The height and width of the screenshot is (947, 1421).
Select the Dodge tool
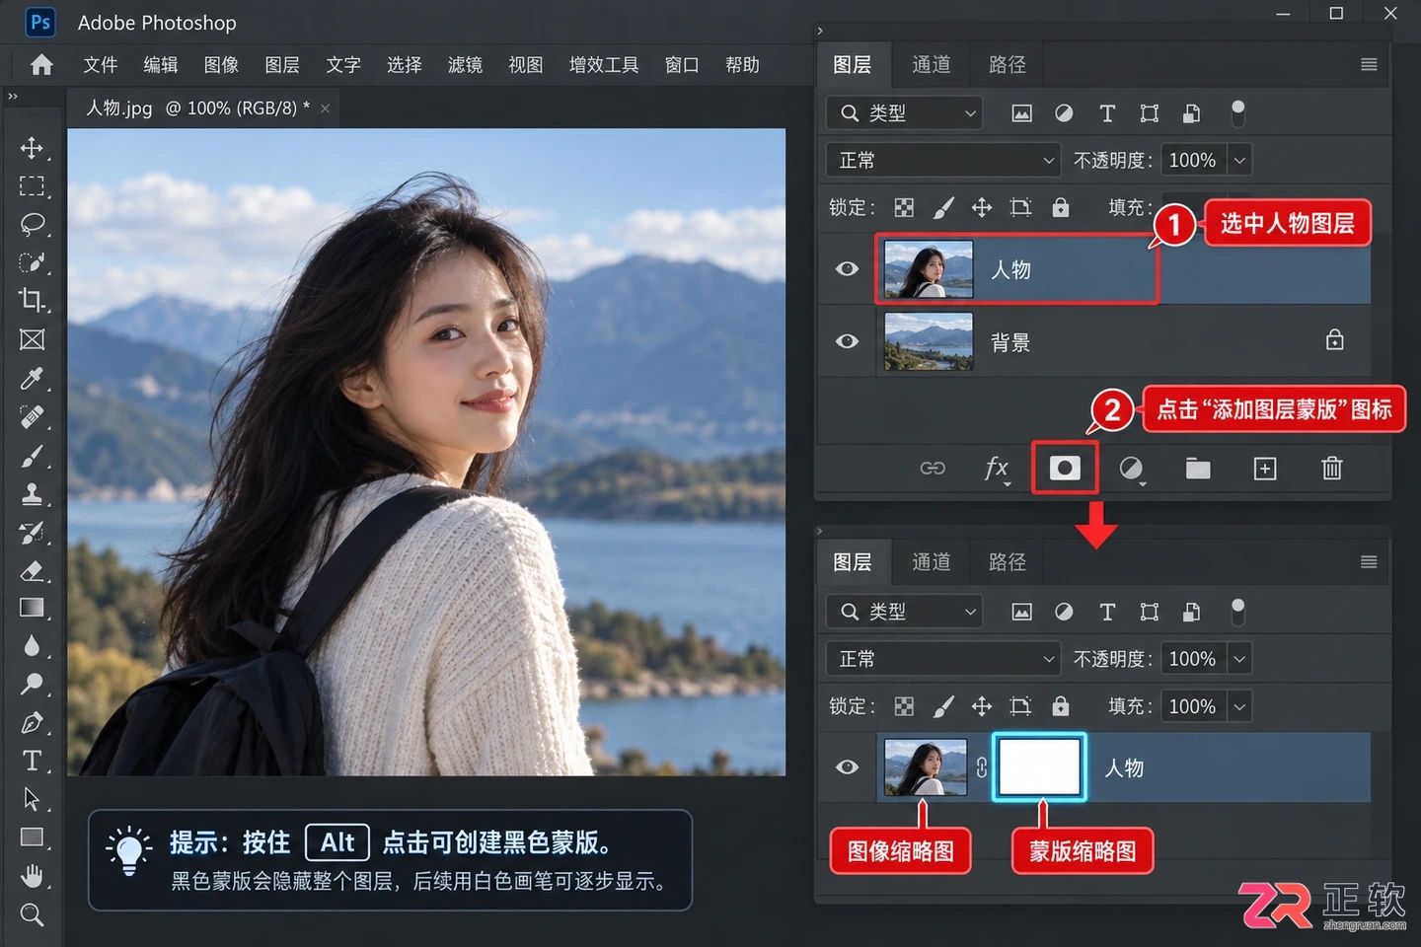pos(32,684)
